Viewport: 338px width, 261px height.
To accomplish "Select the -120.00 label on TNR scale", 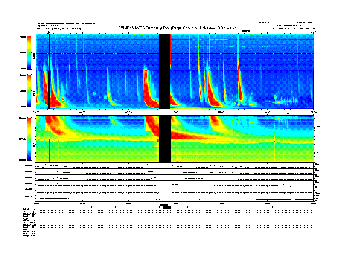I will [22, 118].
